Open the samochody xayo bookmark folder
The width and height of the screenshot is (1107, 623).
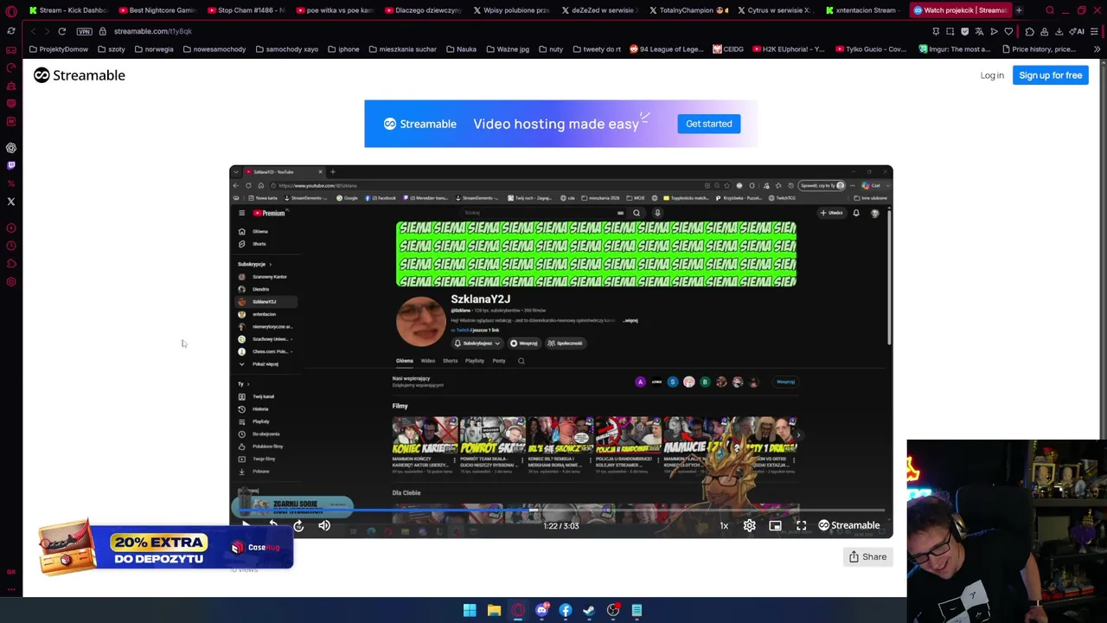click(287, 49)
